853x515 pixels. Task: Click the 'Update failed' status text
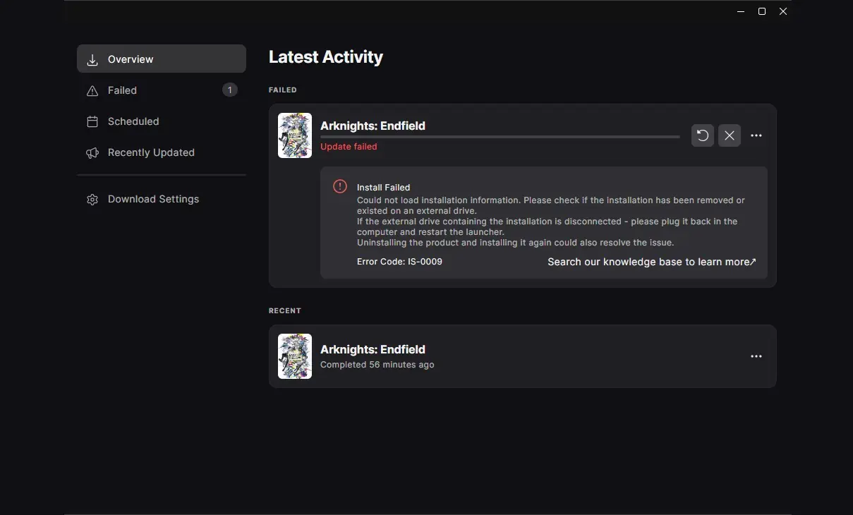(x=349, y=147)
